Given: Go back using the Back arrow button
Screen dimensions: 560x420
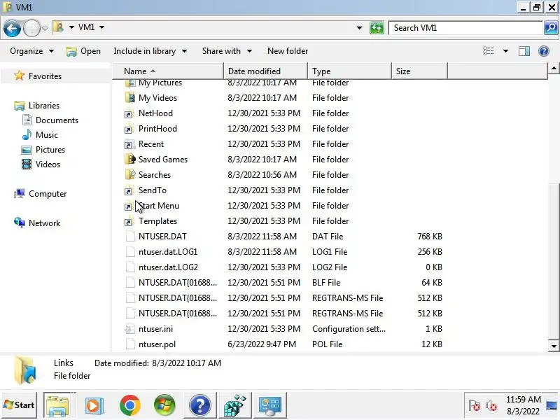Looking at the screenshot, I should (x=12, y=28).
